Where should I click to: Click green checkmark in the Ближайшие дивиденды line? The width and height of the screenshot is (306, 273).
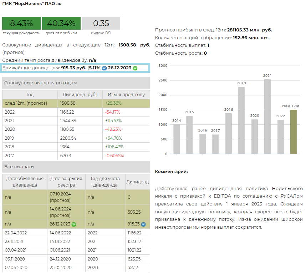tap(135, 68)
